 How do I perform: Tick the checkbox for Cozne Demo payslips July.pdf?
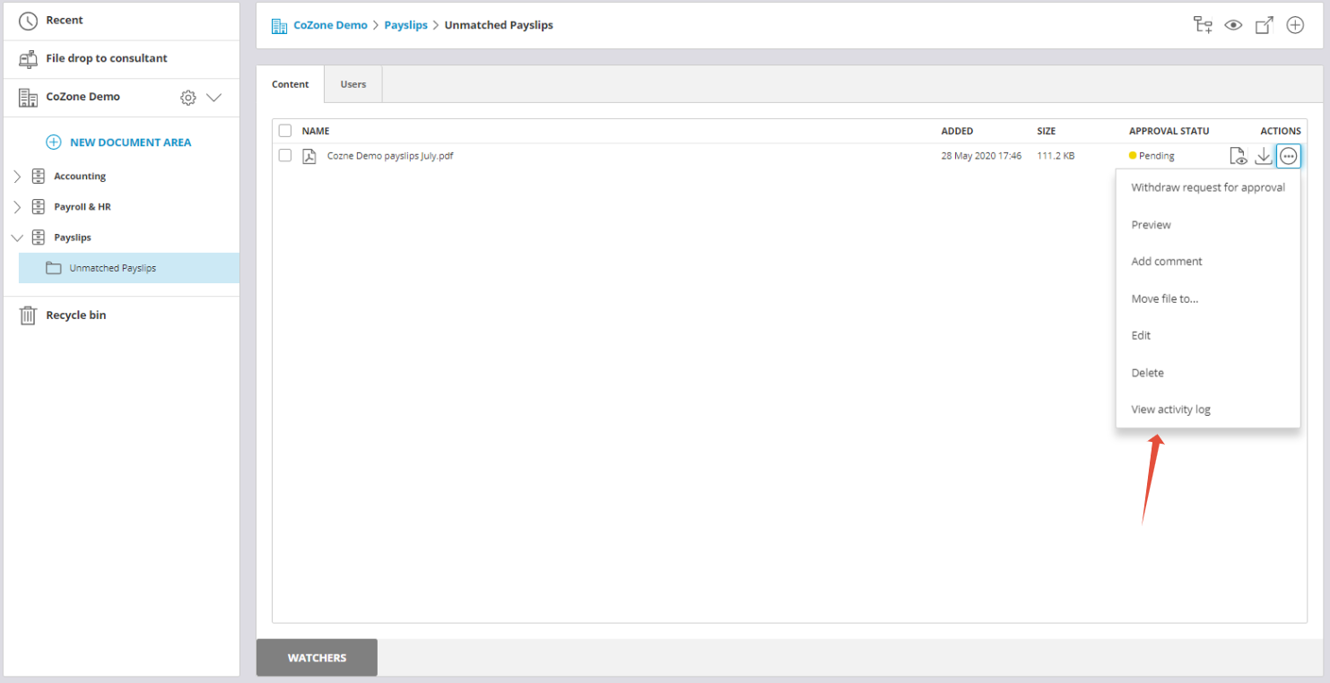tap(284, 155)
